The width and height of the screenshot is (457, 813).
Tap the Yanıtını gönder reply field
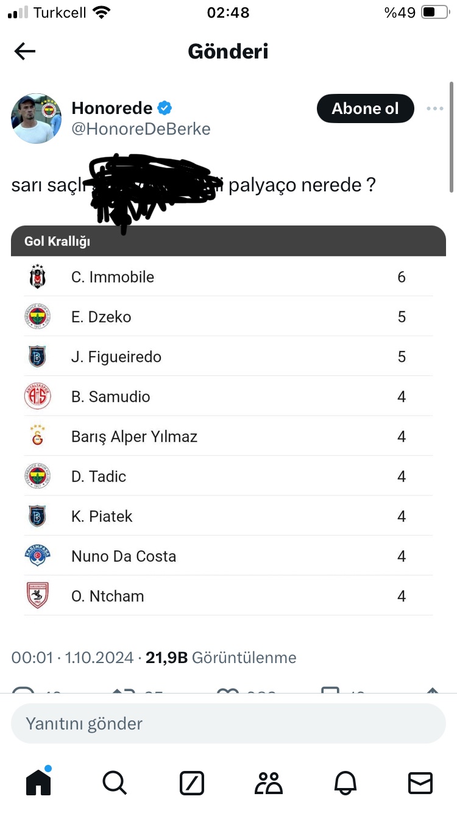coord(228,723)
